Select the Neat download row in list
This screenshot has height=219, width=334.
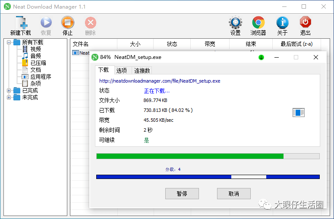click(81, 53)
